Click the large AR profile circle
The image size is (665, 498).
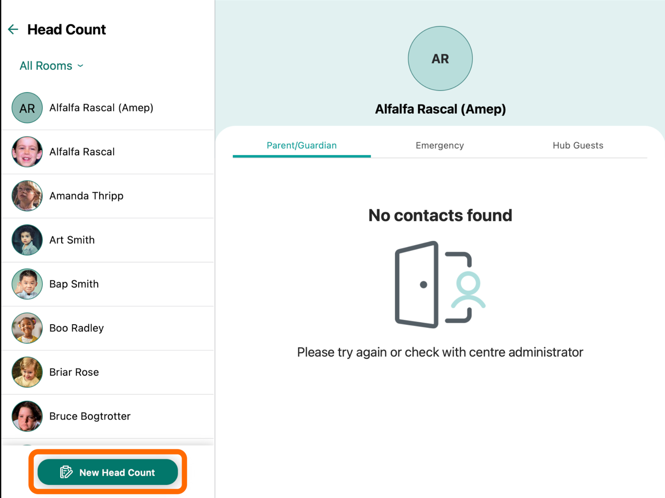coord(440,58)
